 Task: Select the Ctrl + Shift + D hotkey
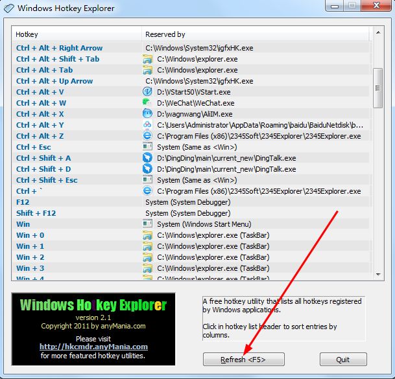point(43,169)
